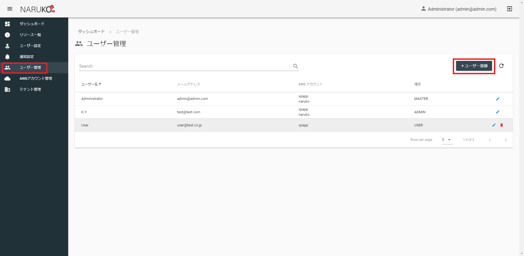Sort by メールアドレス column header
The width and height of the screenshot is (524, 256).
coord(189,84)
